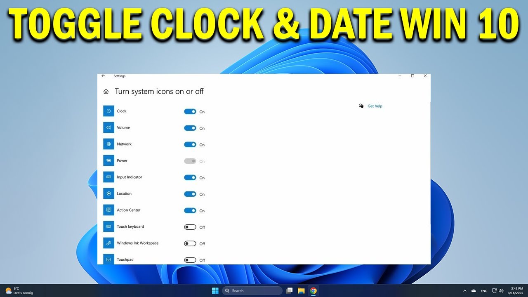Turn off the Action Center toggle
This screenshot has width=528, height=297.
[190, 210]
